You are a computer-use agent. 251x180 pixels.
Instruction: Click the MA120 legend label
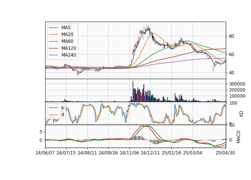click(69, 48)
